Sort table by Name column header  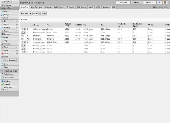(x=36, y=25)
